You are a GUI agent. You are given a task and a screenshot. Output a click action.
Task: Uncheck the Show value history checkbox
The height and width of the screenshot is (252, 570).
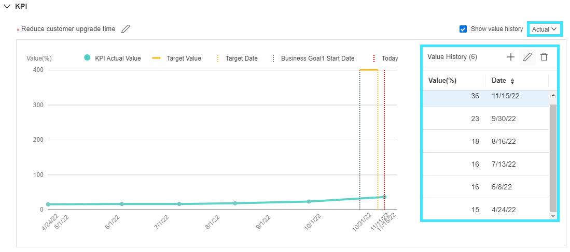(463, 29)
